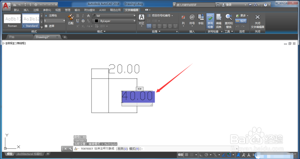Click the black ByLayer color swatch
300x159 pixels.
97,21
